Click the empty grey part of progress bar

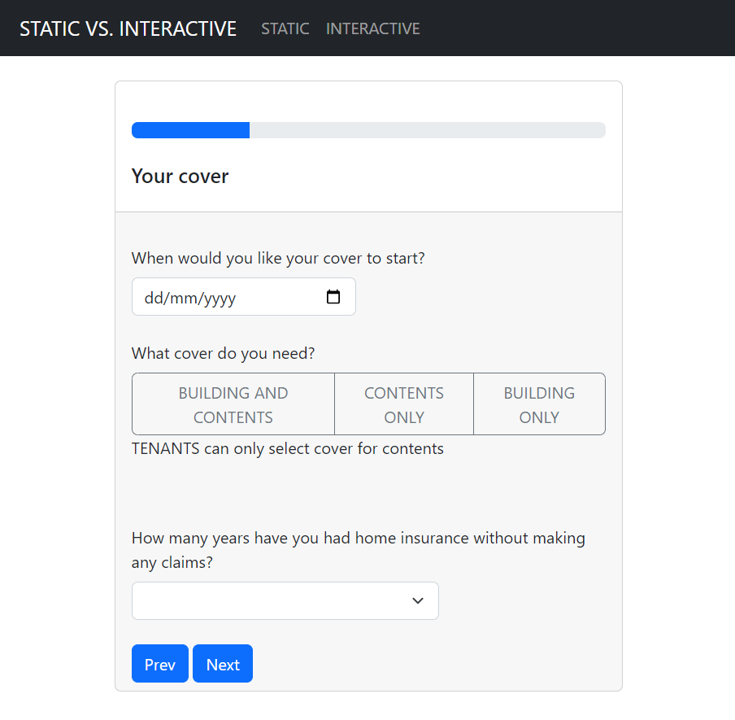point(427,130)
